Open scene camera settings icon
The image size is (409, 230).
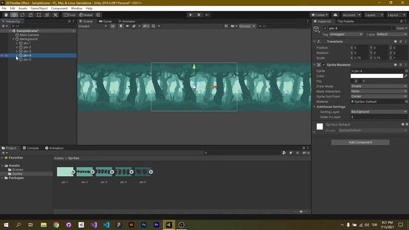point(233,26)
